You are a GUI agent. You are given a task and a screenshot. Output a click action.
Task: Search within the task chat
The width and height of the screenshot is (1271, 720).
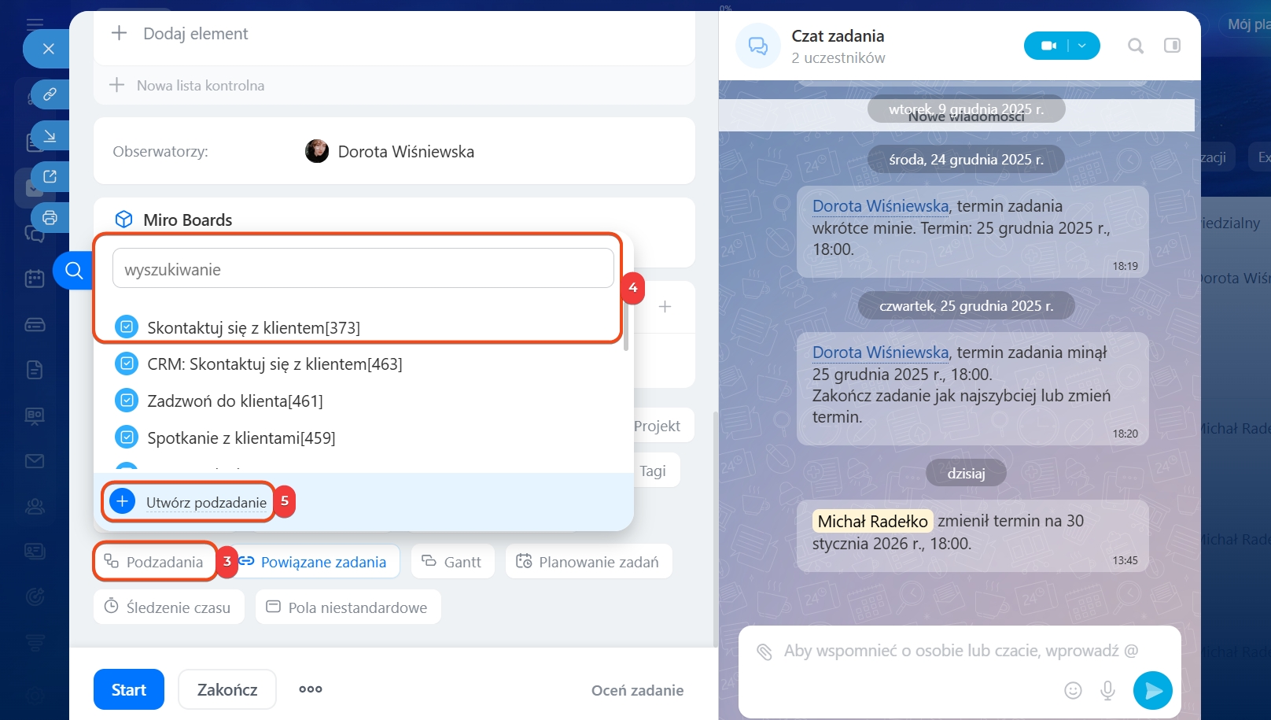click(1136, 46)
